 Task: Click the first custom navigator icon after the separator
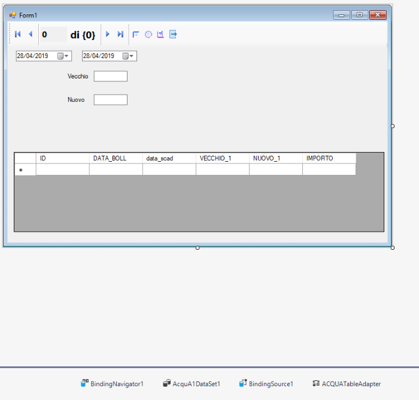pyautogui.click(x=136, y=34)
